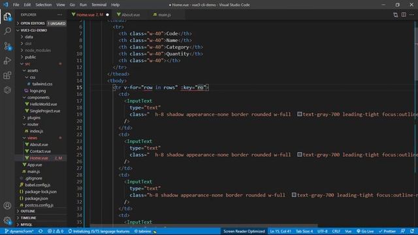The image size is (418, 235).
Task: Change the UTF-8 encoding setting
Action: 322,231
